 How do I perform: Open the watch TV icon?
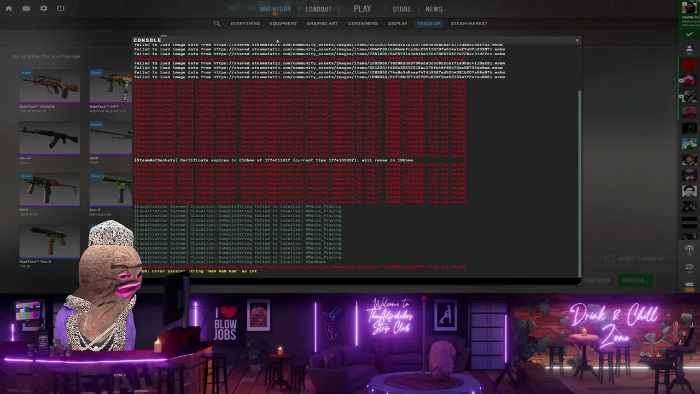coord(26,8)
